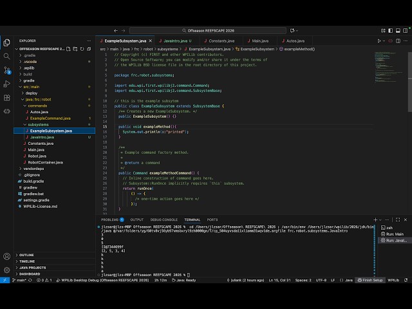The width and height of the screenshot is (412, 309).
Task: Run the Java file with play button
Action: point(379,41)
